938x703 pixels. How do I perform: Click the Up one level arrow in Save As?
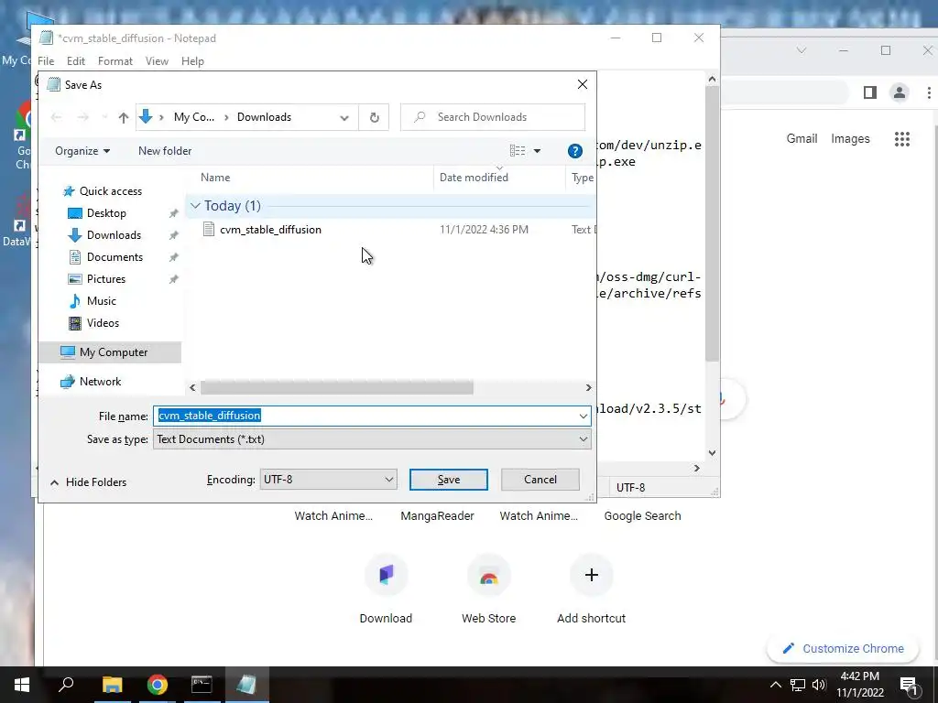point(124,117)
